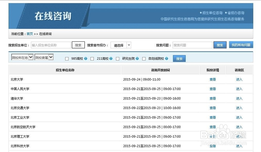
Task: Click the blue 搜索 button for 搜索问题
Action: click(220, 45)
